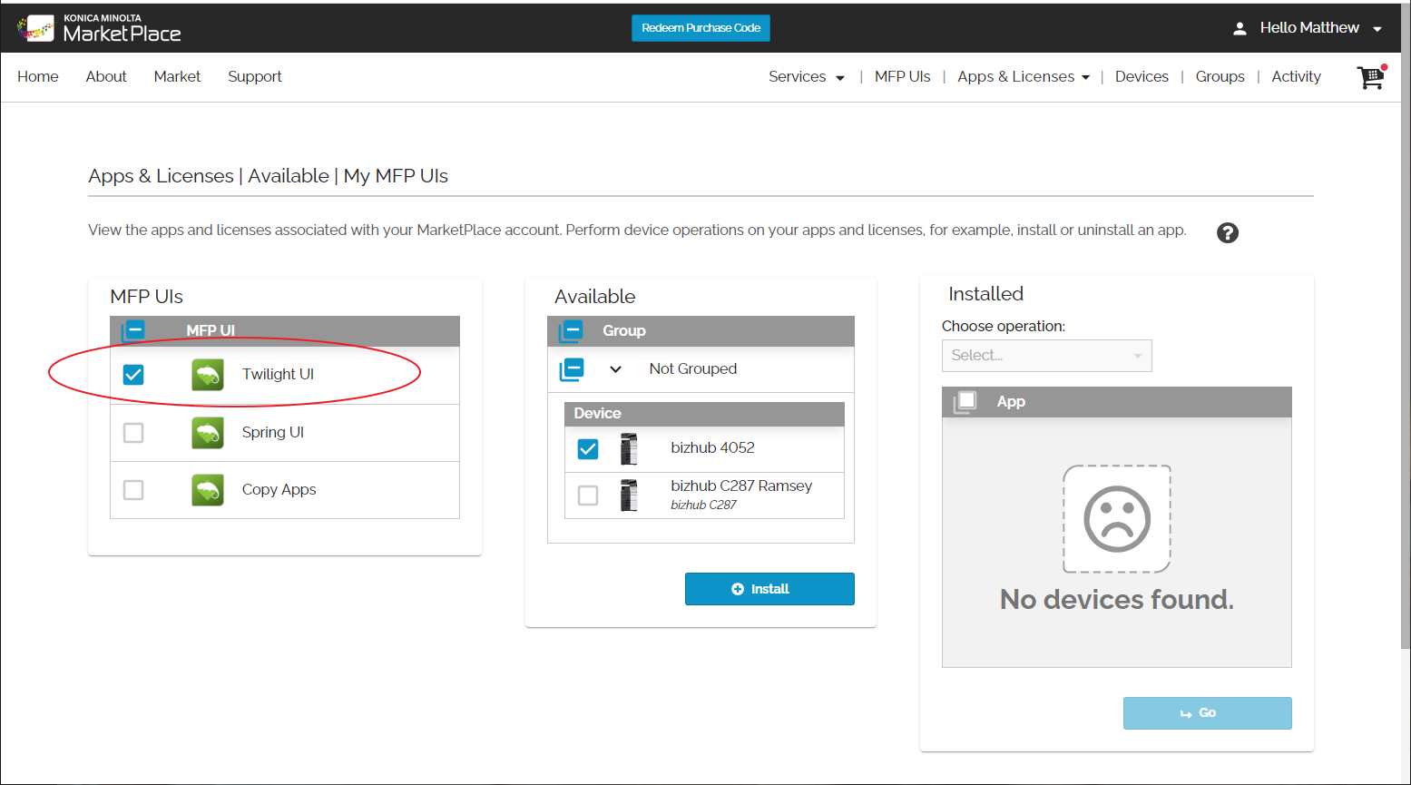Open the Apps & Licenses dropdown menu
The width and height of the screenshot is (1411, 785).
coord(1024,77)
